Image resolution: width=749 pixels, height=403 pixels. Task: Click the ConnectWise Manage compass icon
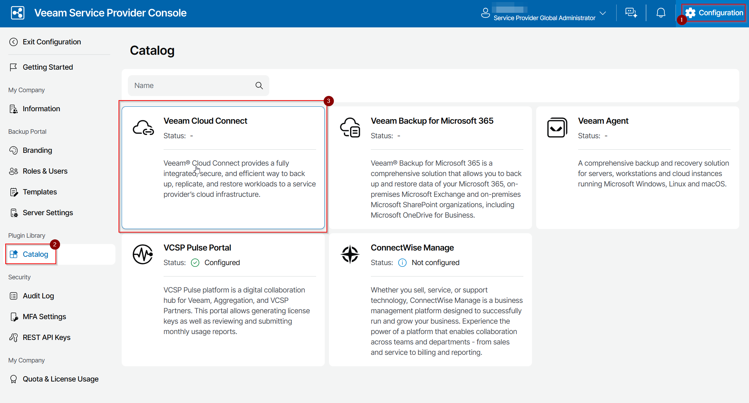(350, 254)
